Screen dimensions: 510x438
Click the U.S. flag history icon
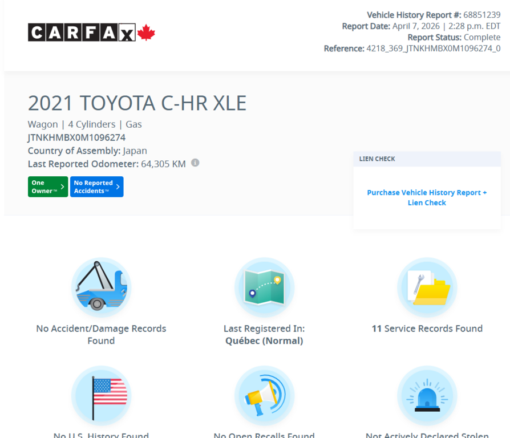pyautogui.click(x=101, y=395)
